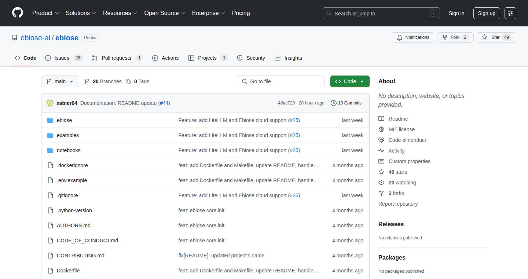Click the Sign up button
The image size is (528, 279).
pos(487,13)
